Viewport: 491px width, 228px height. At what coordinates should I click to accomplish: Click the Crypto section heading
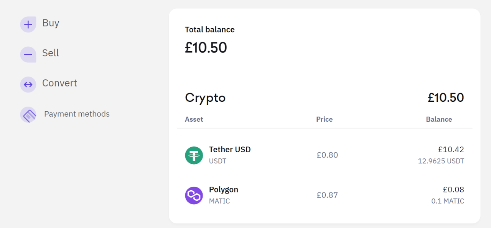[205, 98]
